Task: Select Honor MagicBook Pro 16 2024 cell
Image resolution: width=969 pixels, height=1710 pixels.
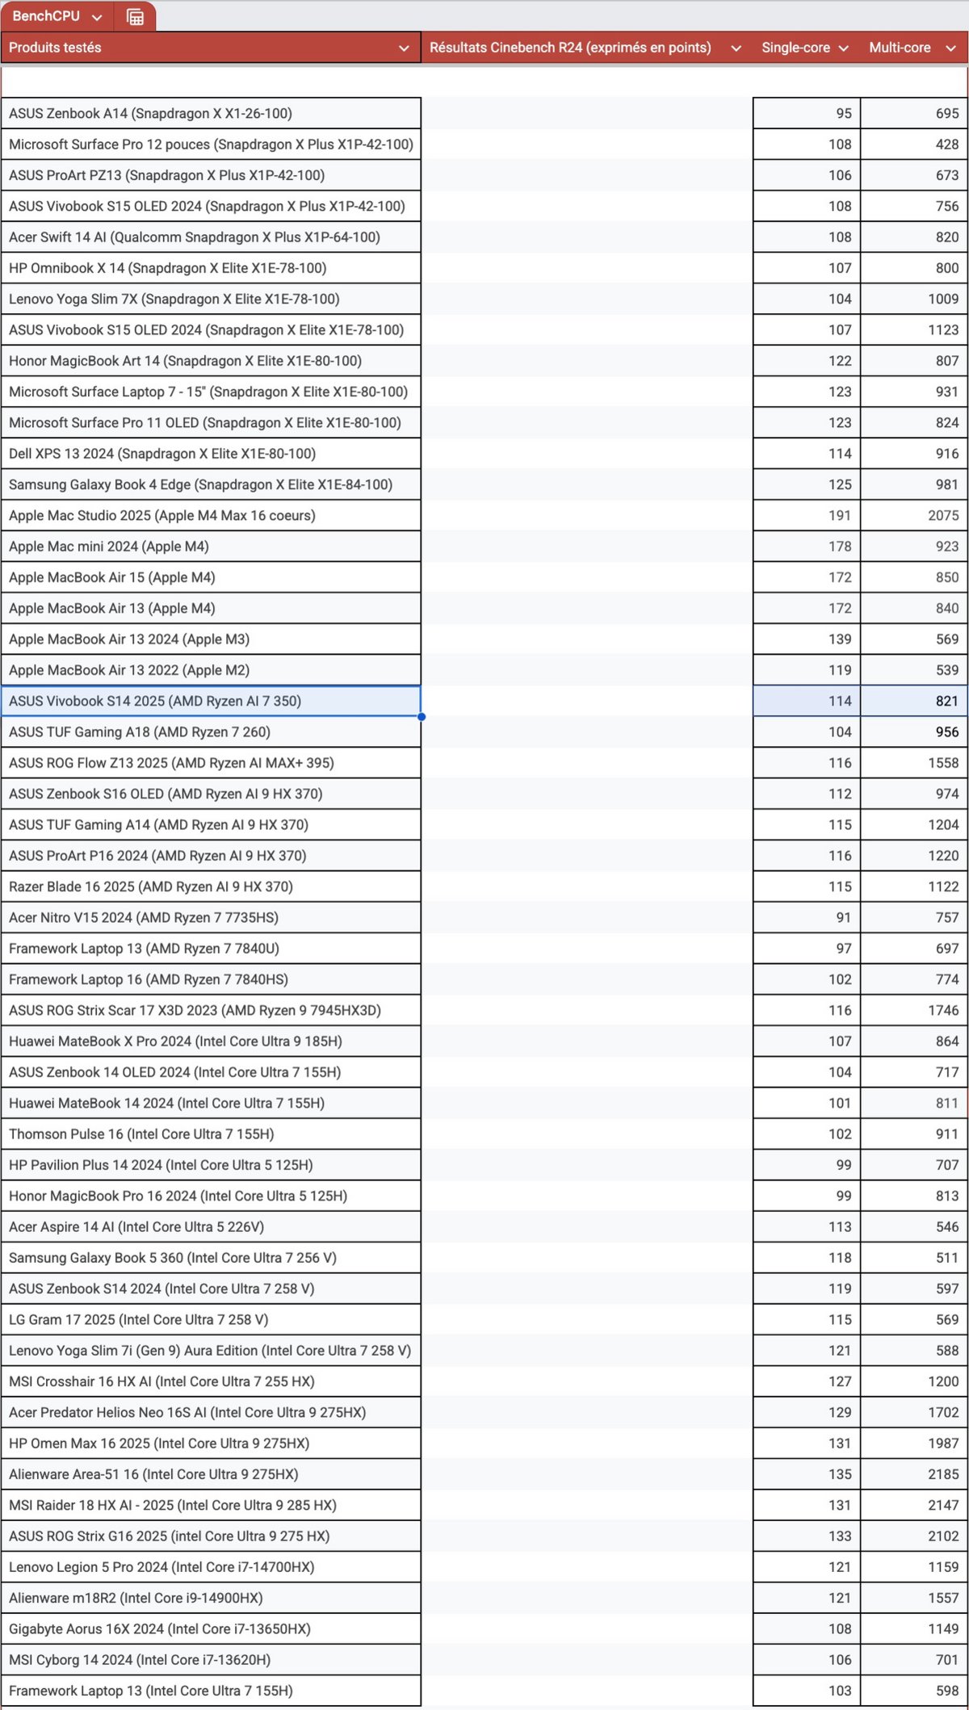Action: pyautogui.click(x=211, y=1197)
